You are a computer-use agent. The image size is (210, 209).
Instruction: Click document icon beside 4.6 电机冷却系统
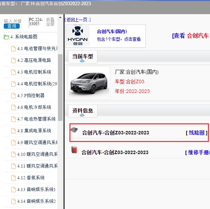[13, 107]
